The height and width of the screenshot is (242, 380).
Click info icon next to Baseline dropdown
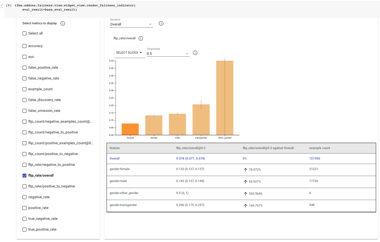click(x=161, y=23)
